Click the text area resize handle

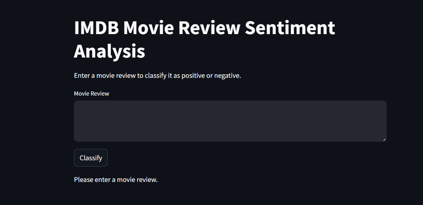(384, 139)
